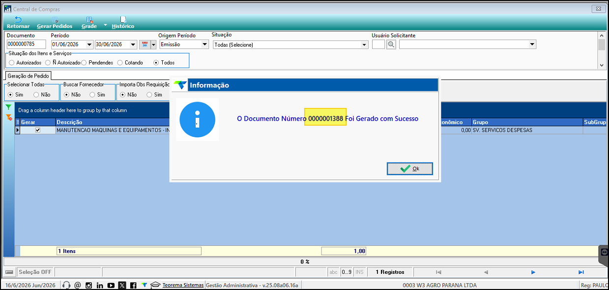Click the Teorema logo icon in status bar
The width and height of the screenshot is (609, 290).
[144, 285]
